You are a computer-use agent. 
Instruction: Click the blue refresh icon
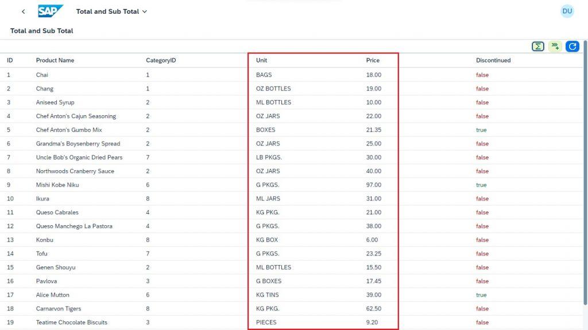572,46
